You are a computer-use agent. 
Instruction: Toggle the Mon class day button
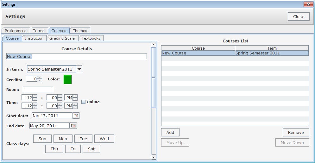click(63, 139)
